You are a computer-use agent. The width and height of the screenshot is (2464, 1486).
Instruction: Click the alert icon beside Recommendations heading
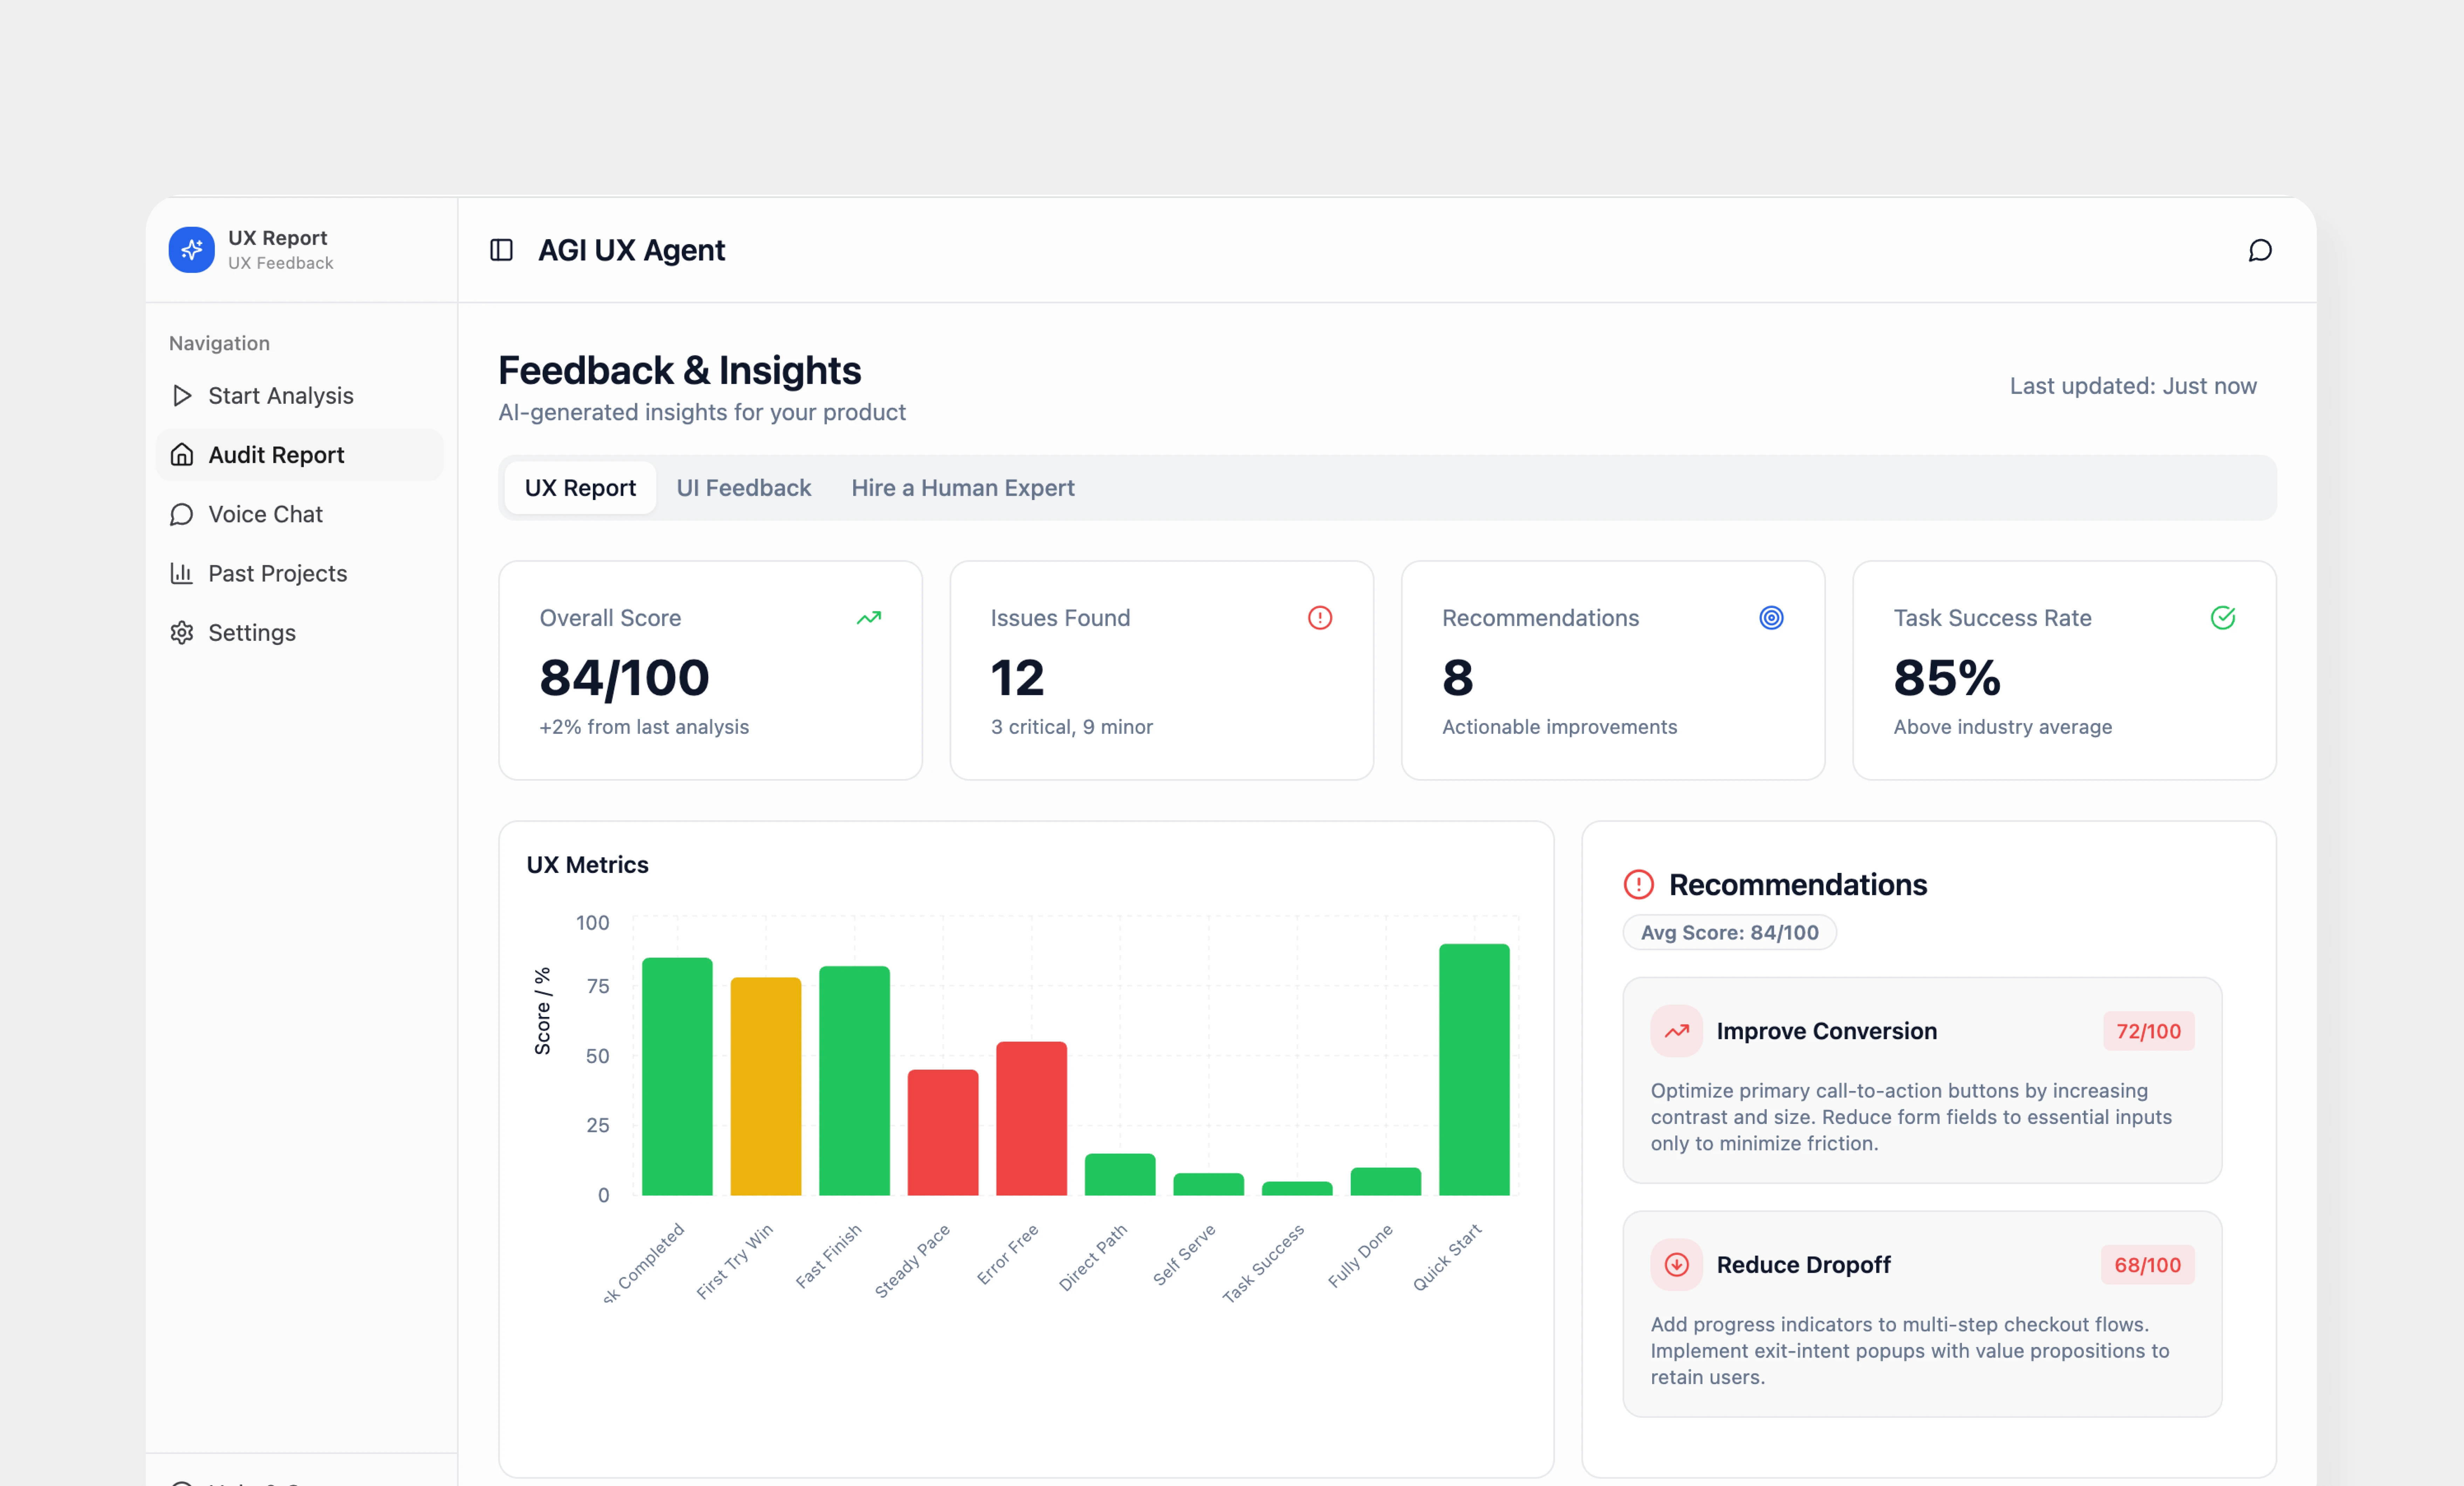(1638, 884)
